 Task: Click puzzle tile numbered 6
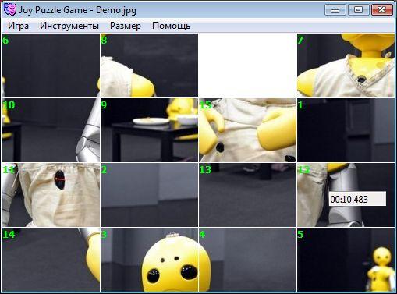click(x=51, y=66)
